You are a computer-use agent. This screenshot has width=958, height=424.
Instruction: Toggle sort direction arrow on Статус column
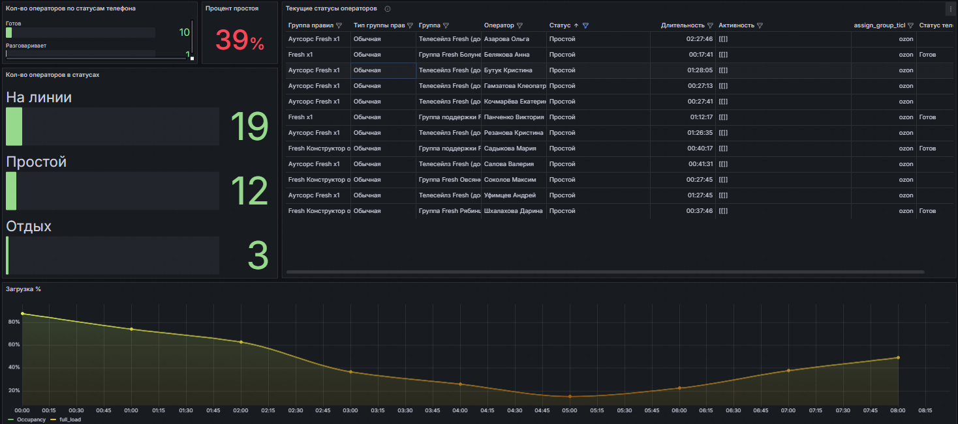tap(576, 25)
